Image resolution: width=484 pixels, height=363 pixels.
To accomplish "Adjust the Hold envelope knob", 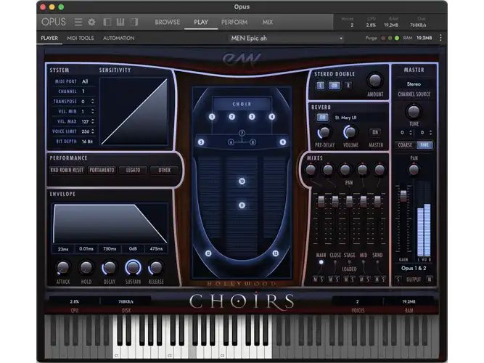I will tap(86, 268).
